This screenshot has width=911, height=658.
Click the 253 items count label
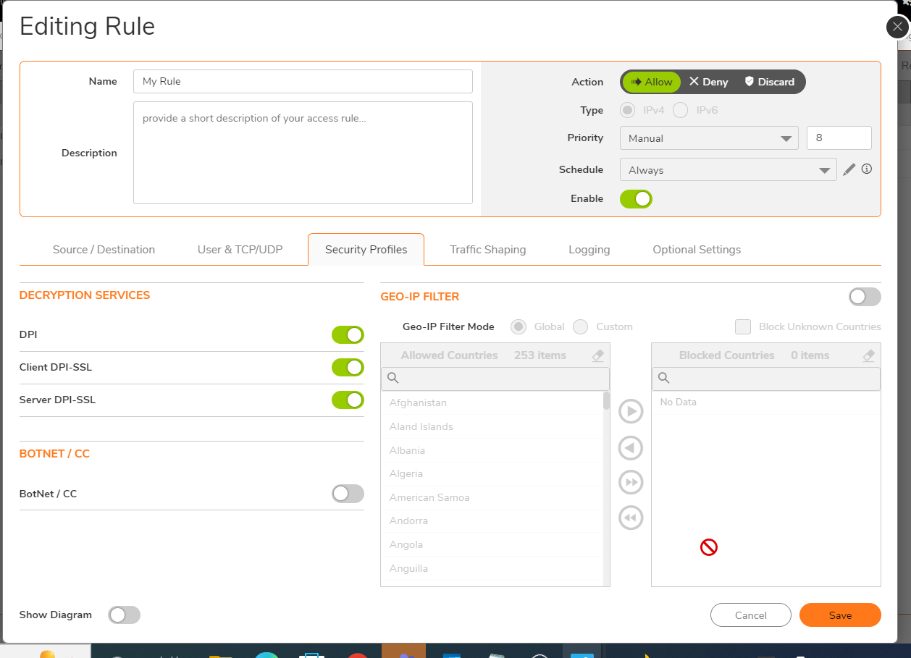(540, 355)
